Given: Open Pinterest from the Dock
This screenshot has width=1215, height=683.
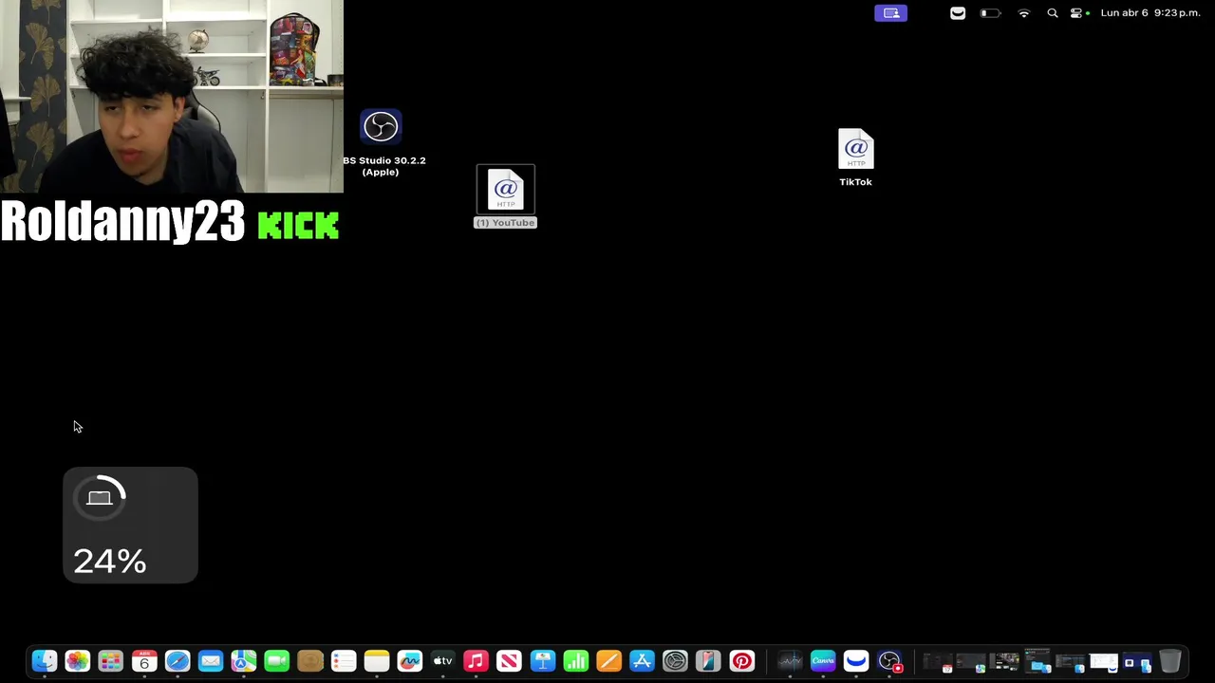Looking at the screenshot, I should point(742,661).
